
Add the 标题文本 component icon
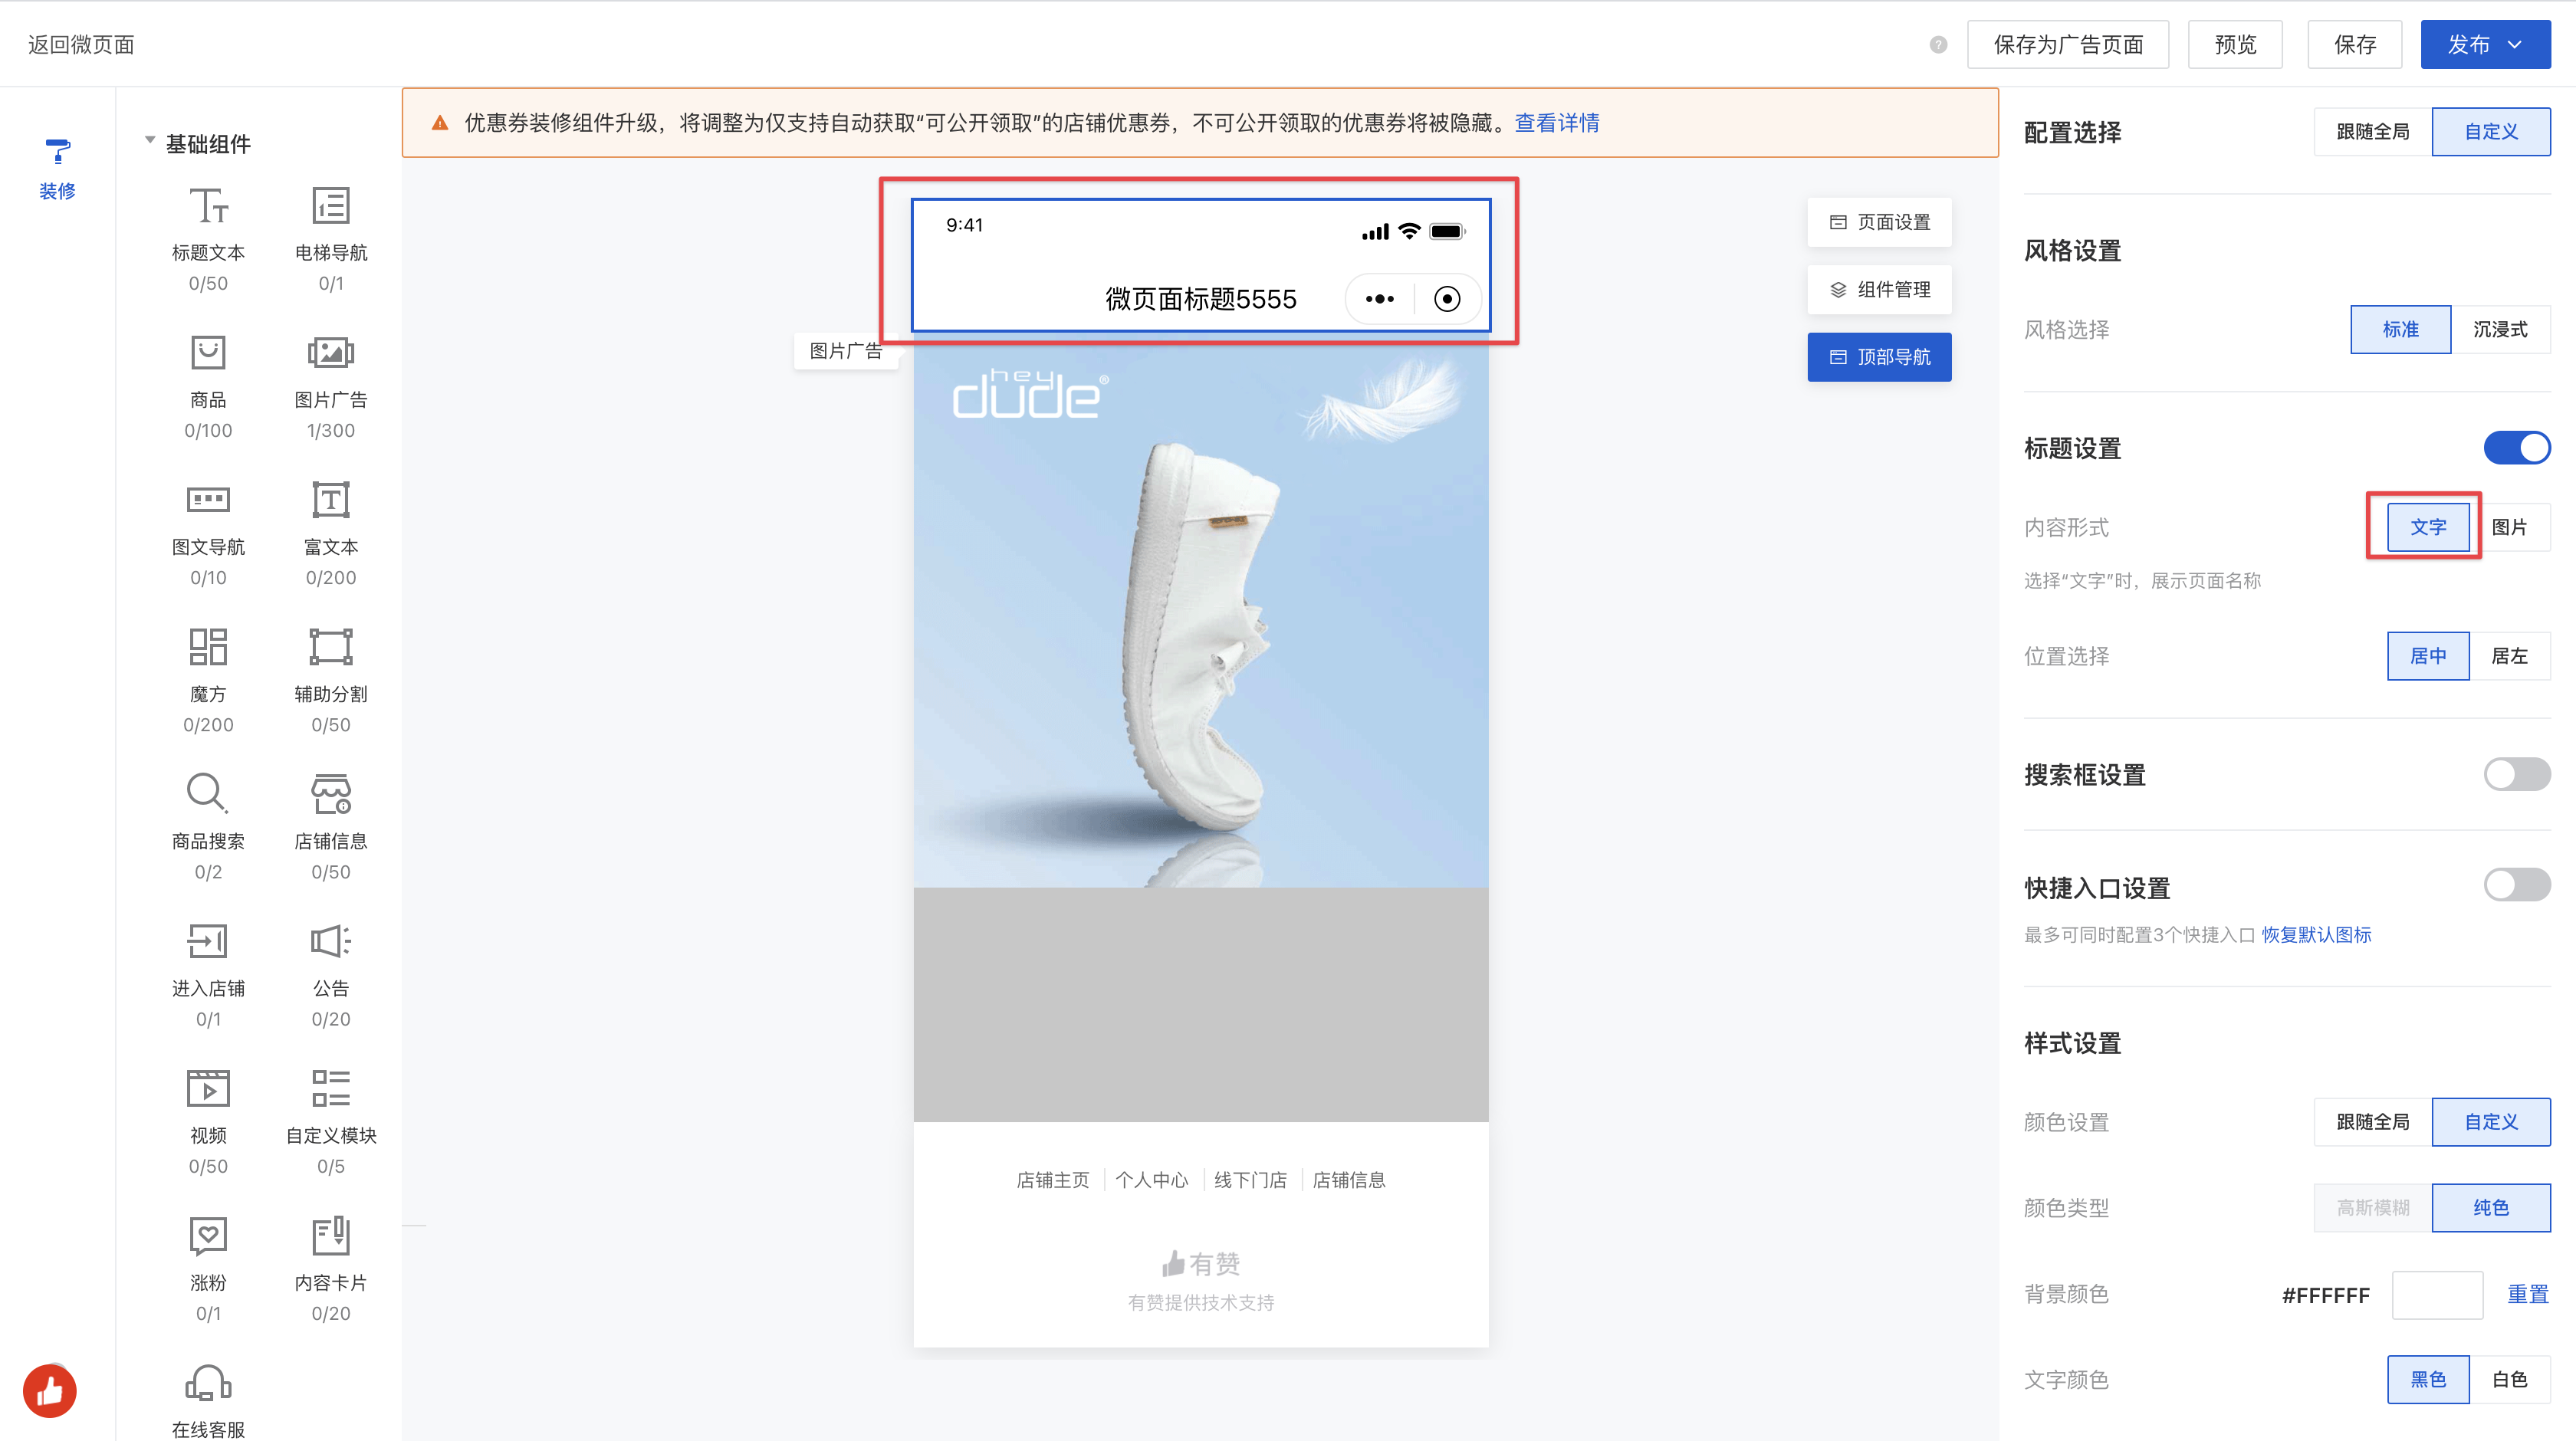pos(208,207)
